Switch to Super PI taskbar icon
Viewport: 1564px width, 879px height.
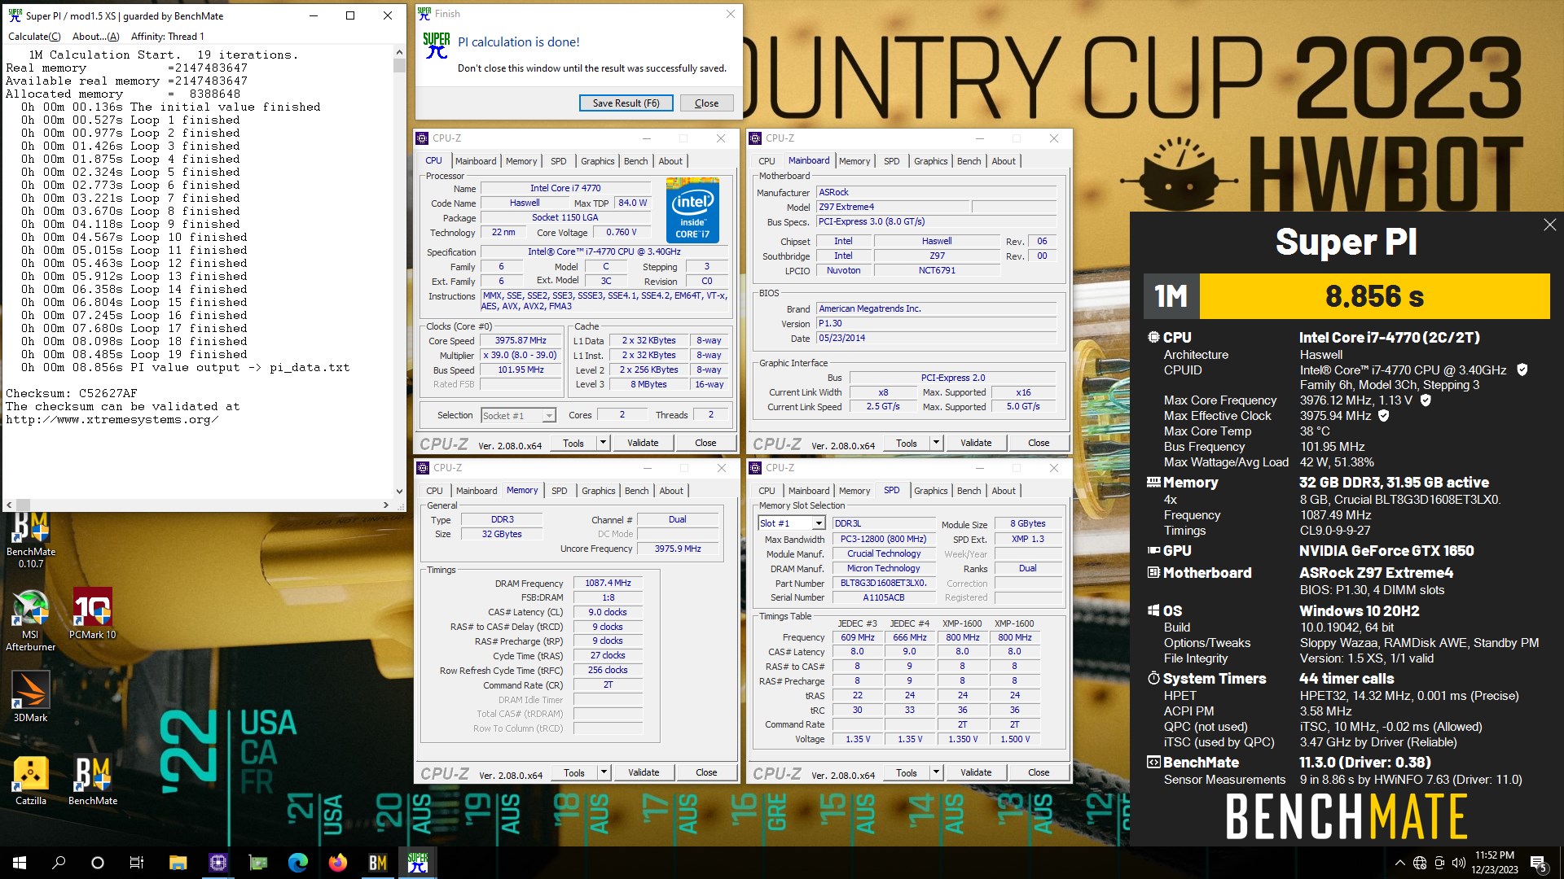[x=417, y=863]
